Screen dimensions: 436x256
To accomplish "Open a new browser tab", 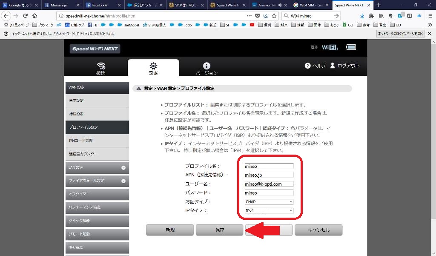I will pos(379,5).
